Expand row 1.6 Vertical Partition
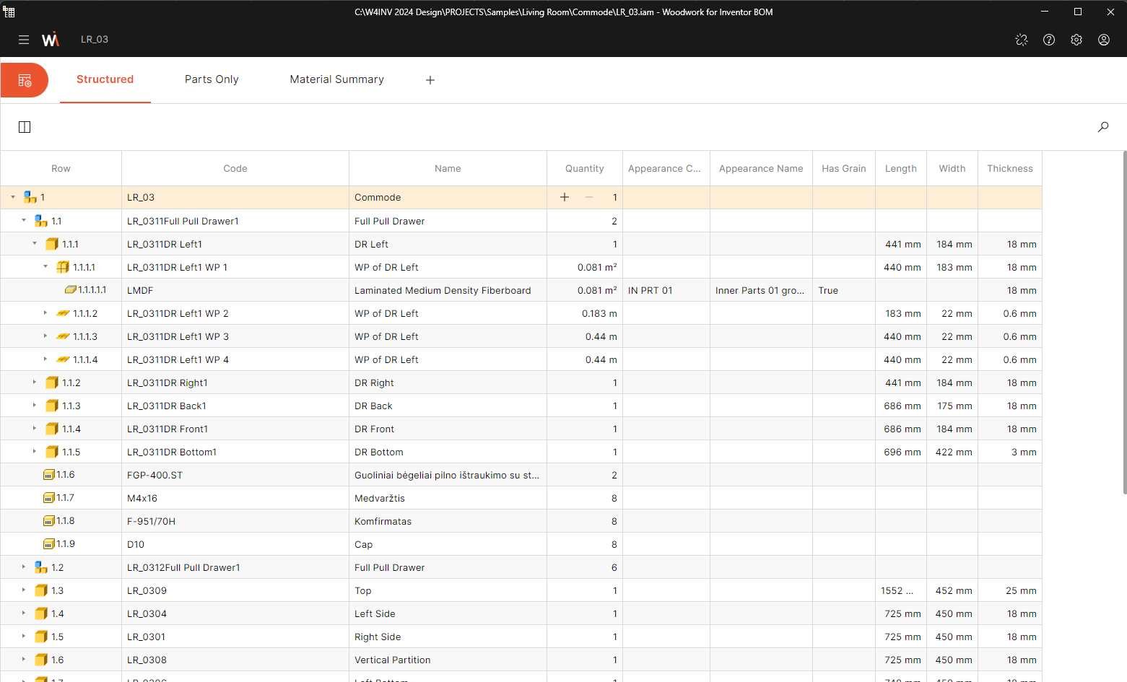 24,659
